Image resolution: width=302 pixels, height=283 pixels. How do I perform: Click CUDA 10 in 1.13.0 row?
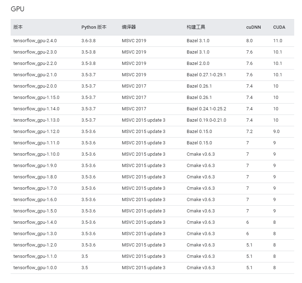pos(276,120)
